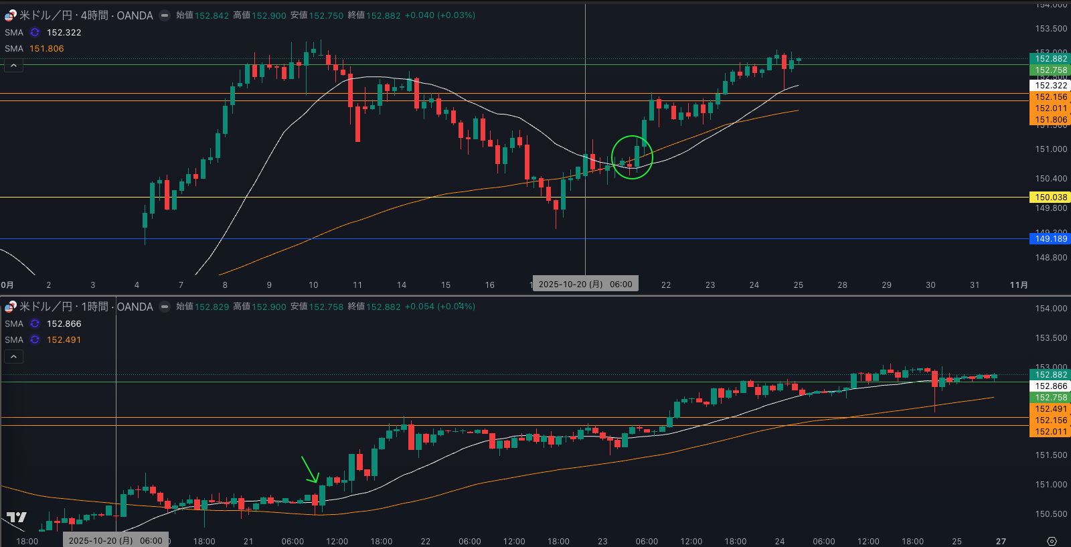Select the SMA 151.806 indicator legend

(x=35, y=49)
